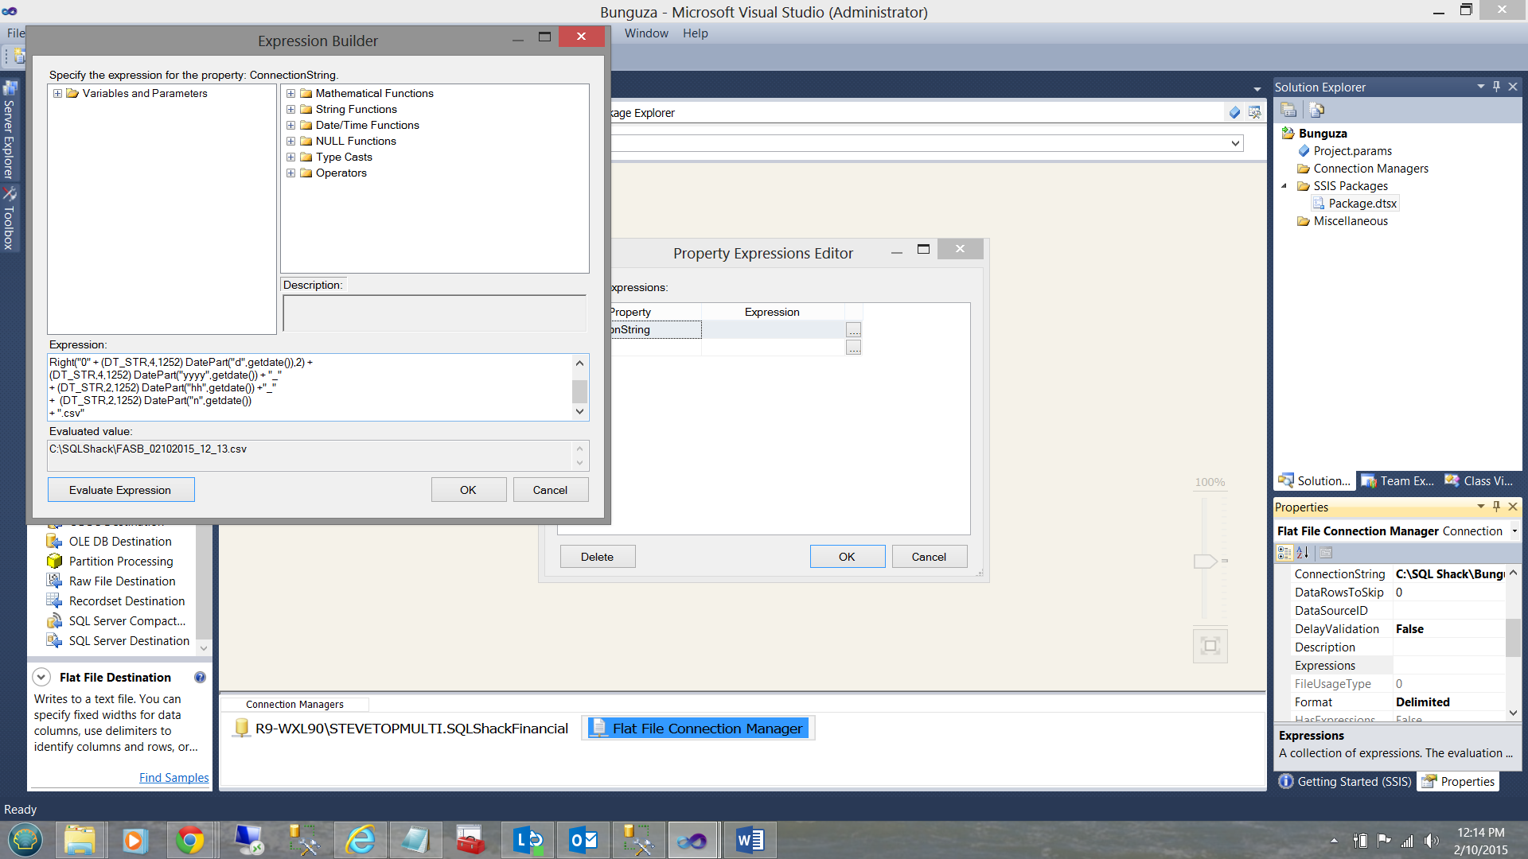This screenshot has width=1528, height=859.
Task: Open the Find Samples link
Action: [173, 778]
